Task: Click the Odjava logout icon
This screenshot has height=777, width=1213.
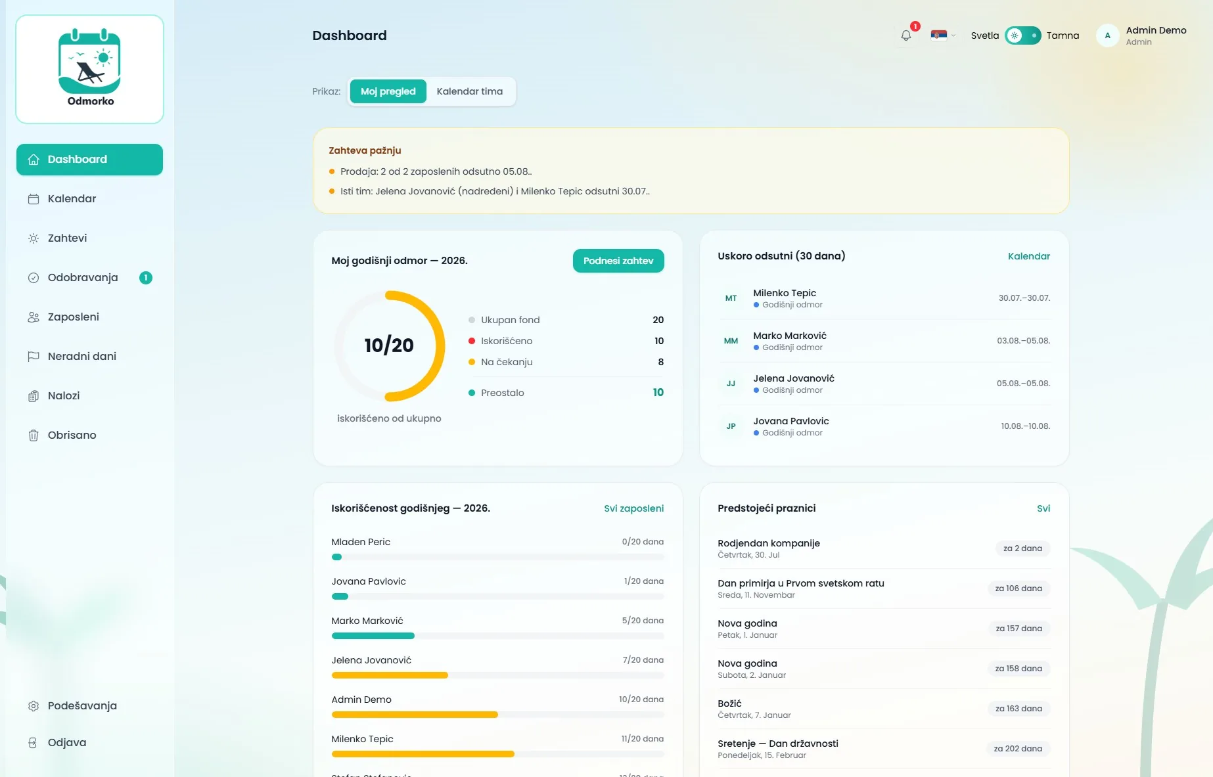Action: (x=34, y=743)
